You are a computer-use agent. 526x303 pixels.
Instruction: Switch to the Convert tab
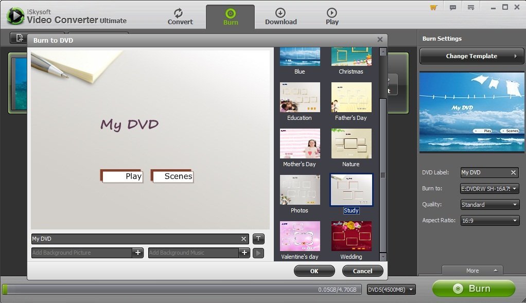pyautogui.click(x=180, y=16)
